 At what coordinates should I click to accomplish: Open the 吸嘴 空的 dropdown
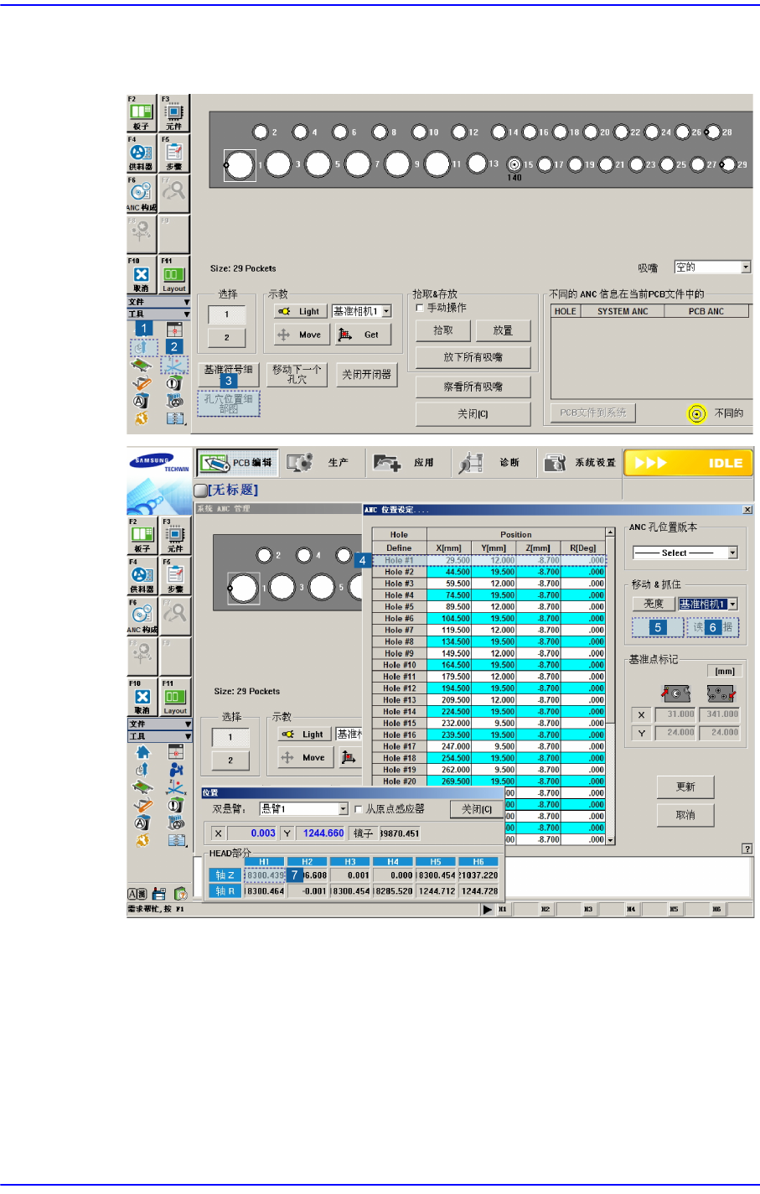(x=712, y=267)
